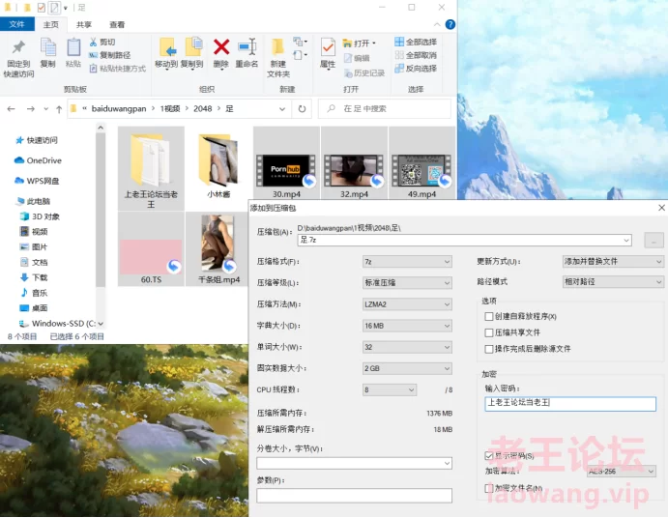Open the Solid block size 2 GB dropdown
The height and width of the screenshot is (518, 668).
click(407, 368)
